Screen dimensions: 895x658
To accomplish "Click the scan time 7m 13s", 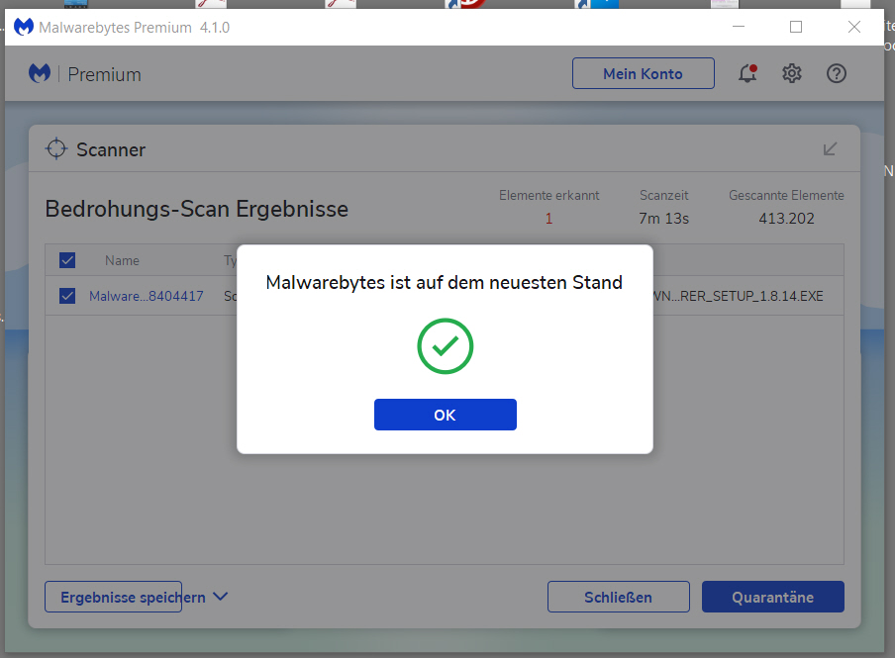I will (664, 219).
